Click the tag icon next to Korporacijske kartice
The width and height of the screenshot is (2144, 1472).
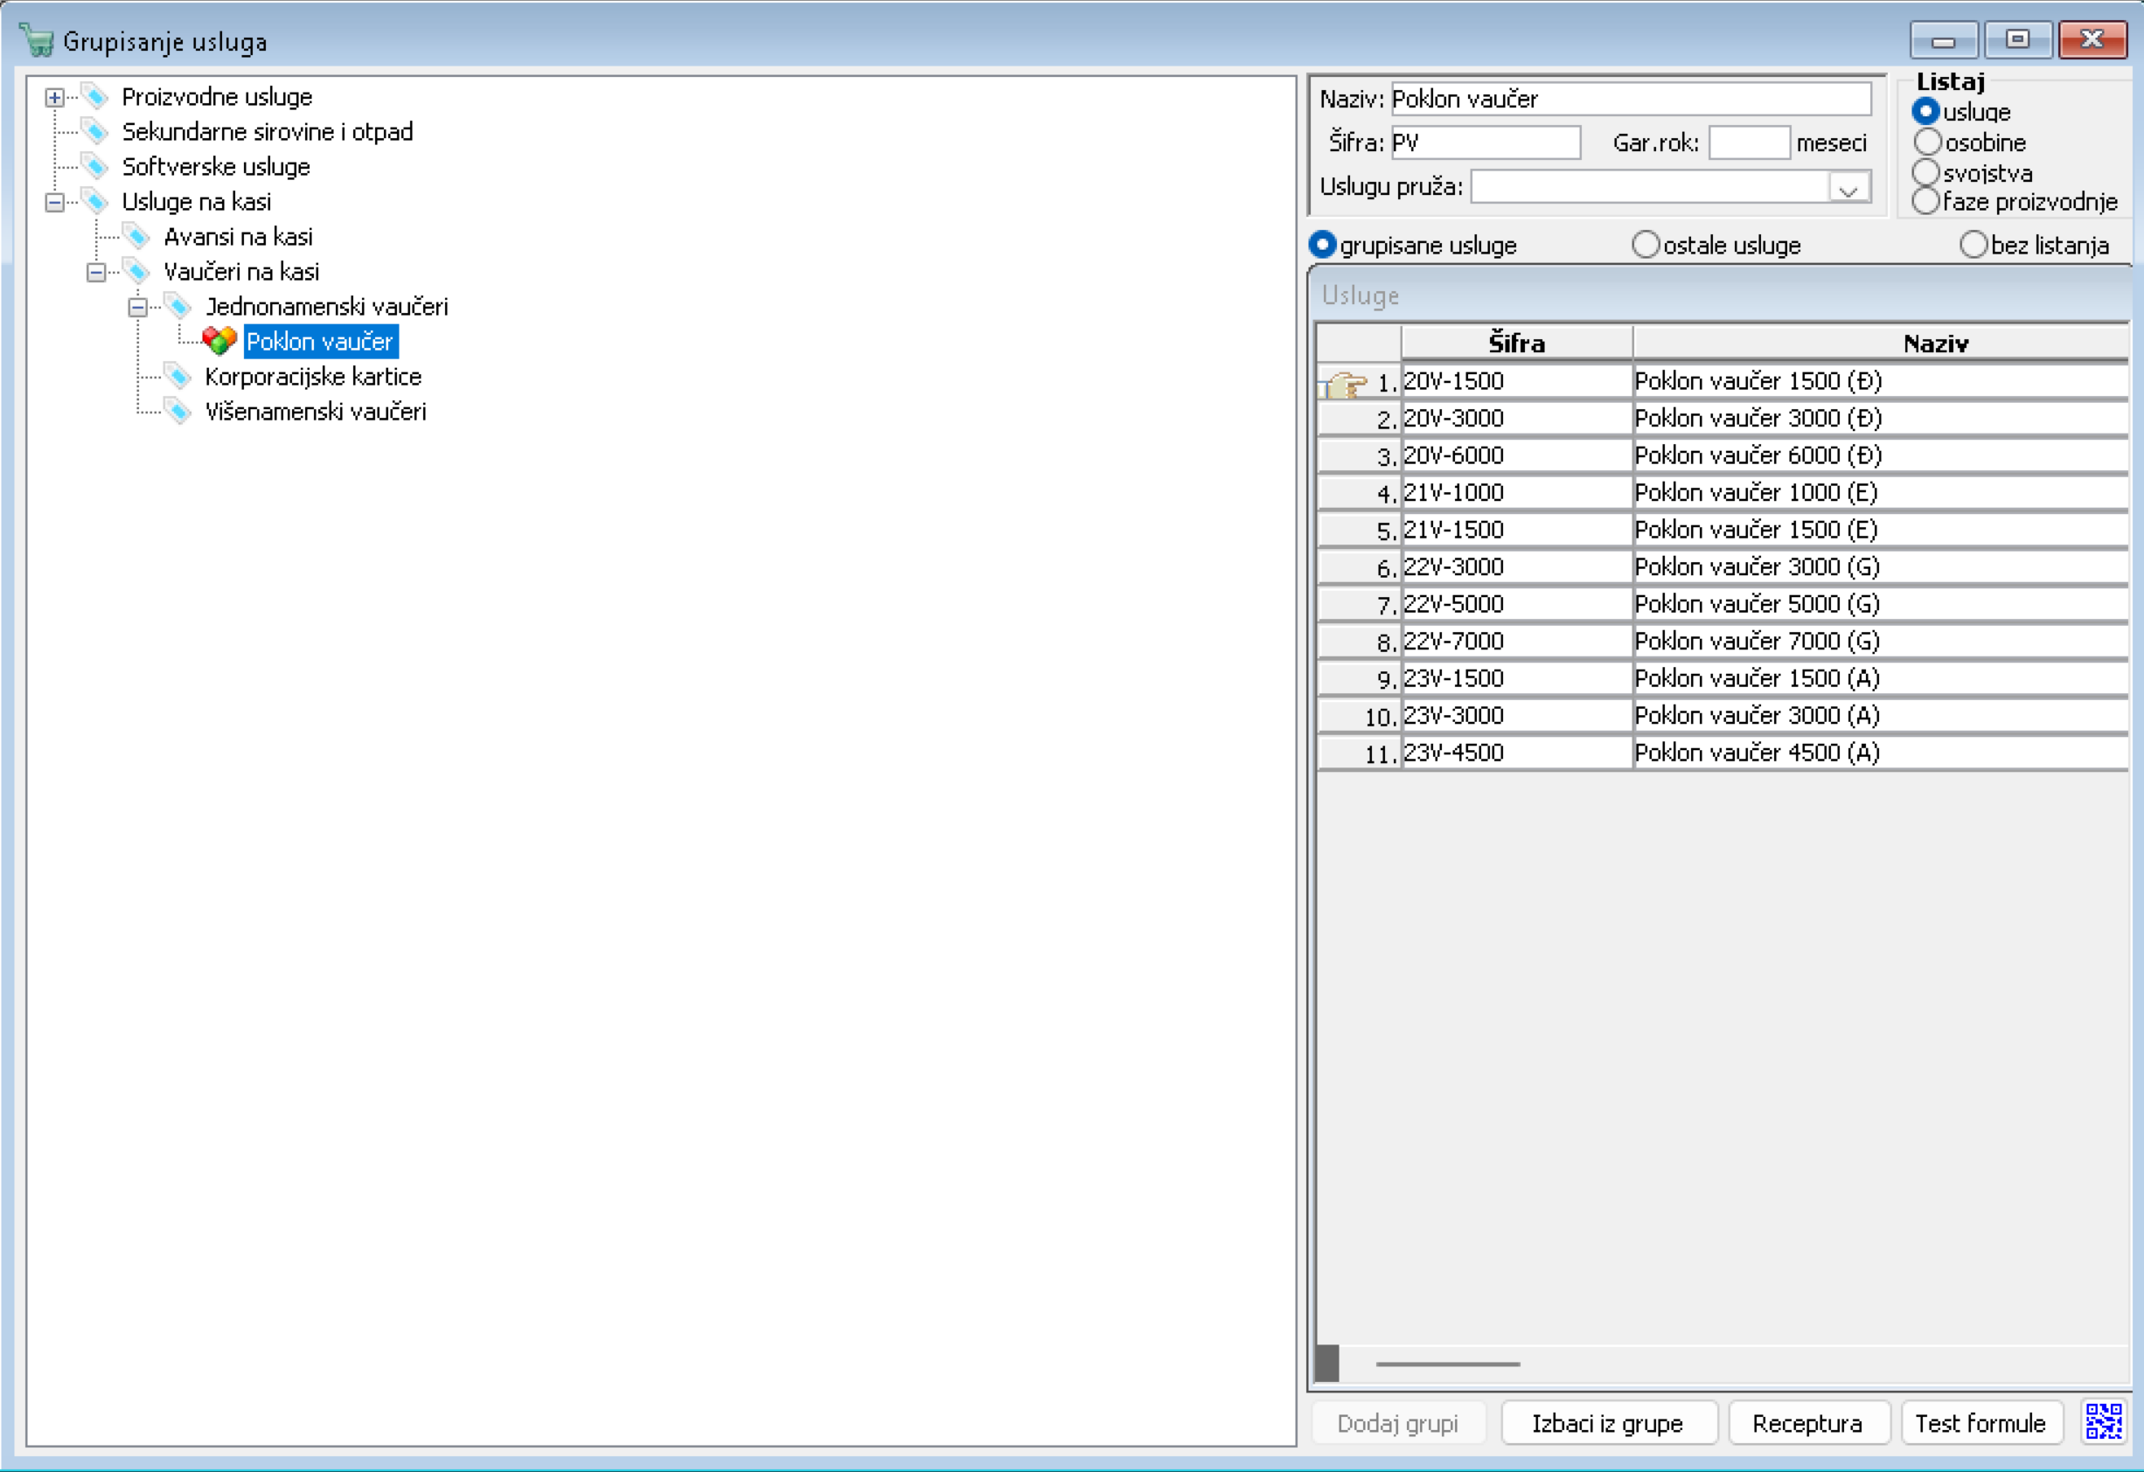pos(178,376)
